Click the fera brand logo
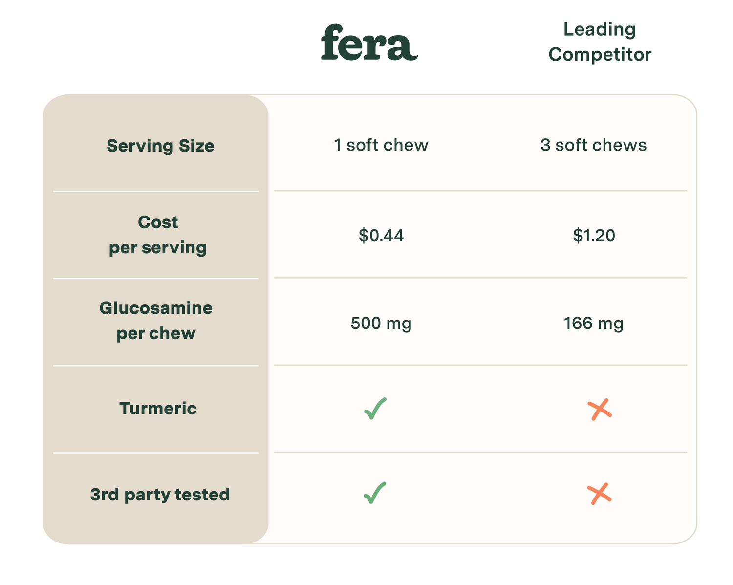The height and width of the screenshot is (585, 733). (369, 43)
